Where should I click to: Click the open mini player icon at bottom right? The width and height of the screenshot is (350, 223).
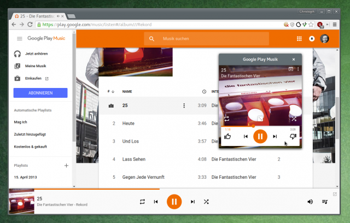[x=335, y=194]
